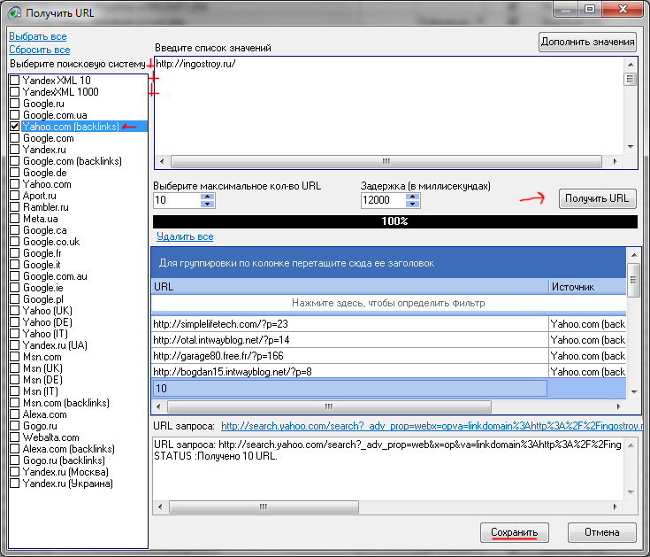Tick the Google.com (backlinks) checkbox
The height and width of the screenshot is (557, 650).
[15, 161]
